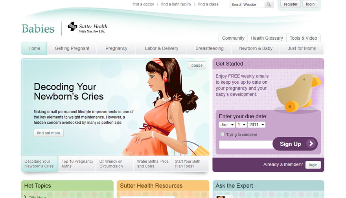Open the year dropdown showing 2011

pos(257,125)
